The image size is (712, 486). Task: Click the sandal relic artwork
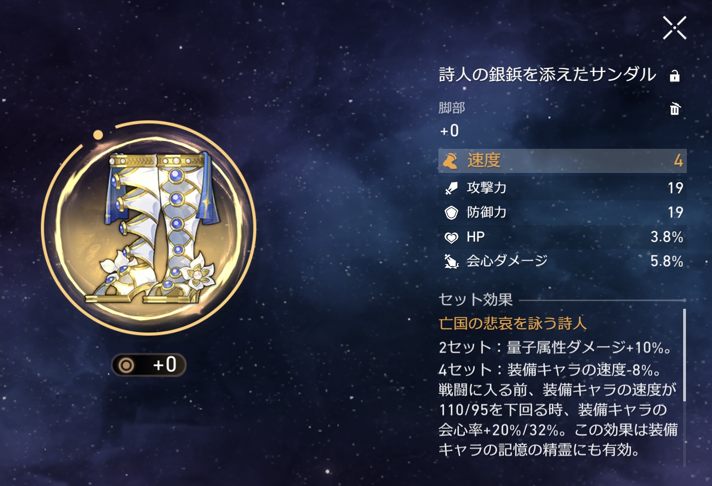click(x=149, y=228)
